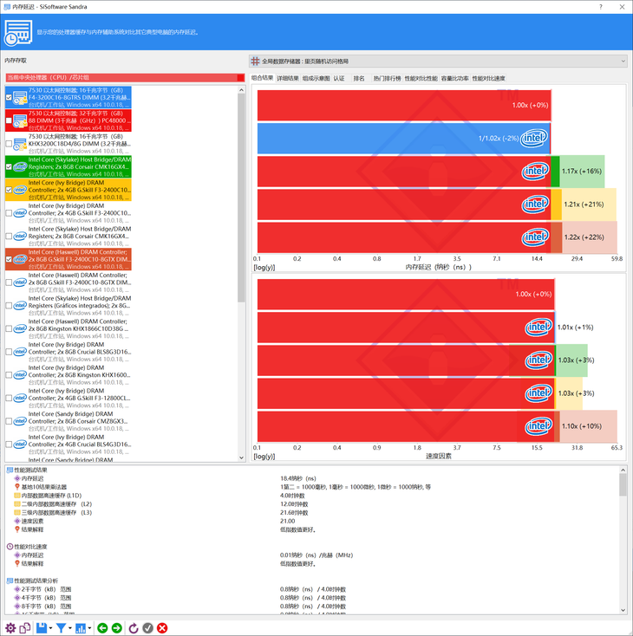The image size is (633, 636).
Task: Click the red X cancel icon
Action: pos(162,627)
